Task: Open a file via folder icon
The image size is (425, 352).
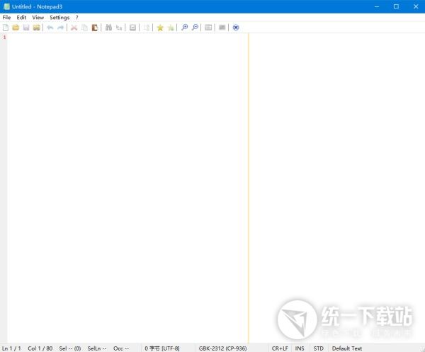Action: click(16, 28)
